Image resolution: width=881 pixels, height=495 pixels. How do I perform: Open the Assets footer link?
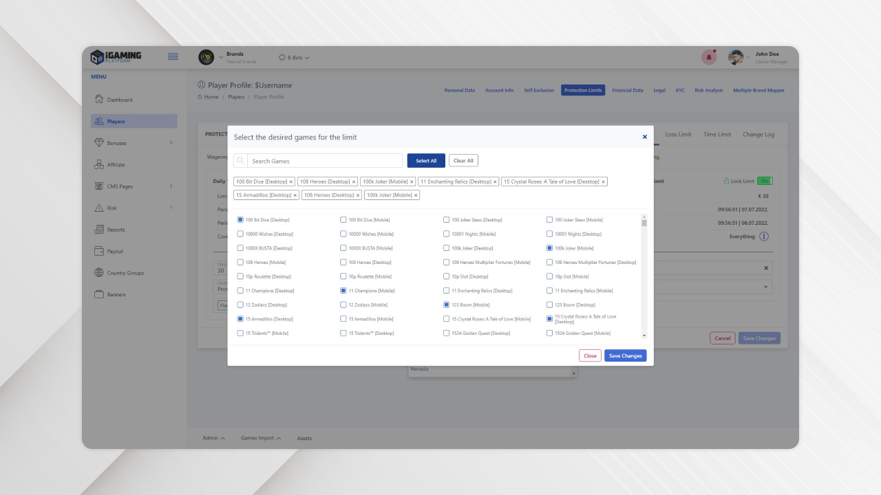point(304,438)
